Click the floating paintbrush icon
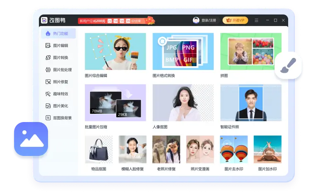 tap(288, 65)
